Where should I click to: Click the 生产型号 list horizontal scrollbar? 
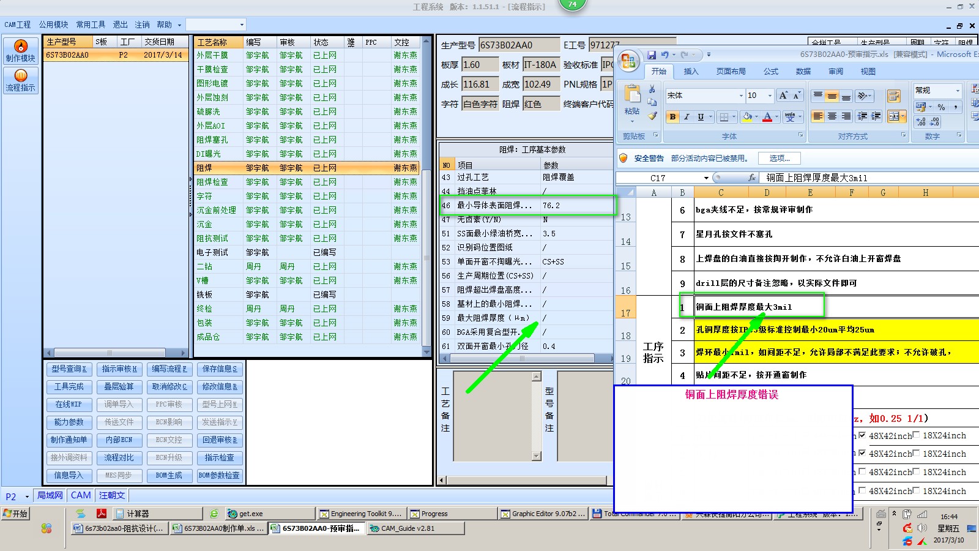tap(116, 353)
